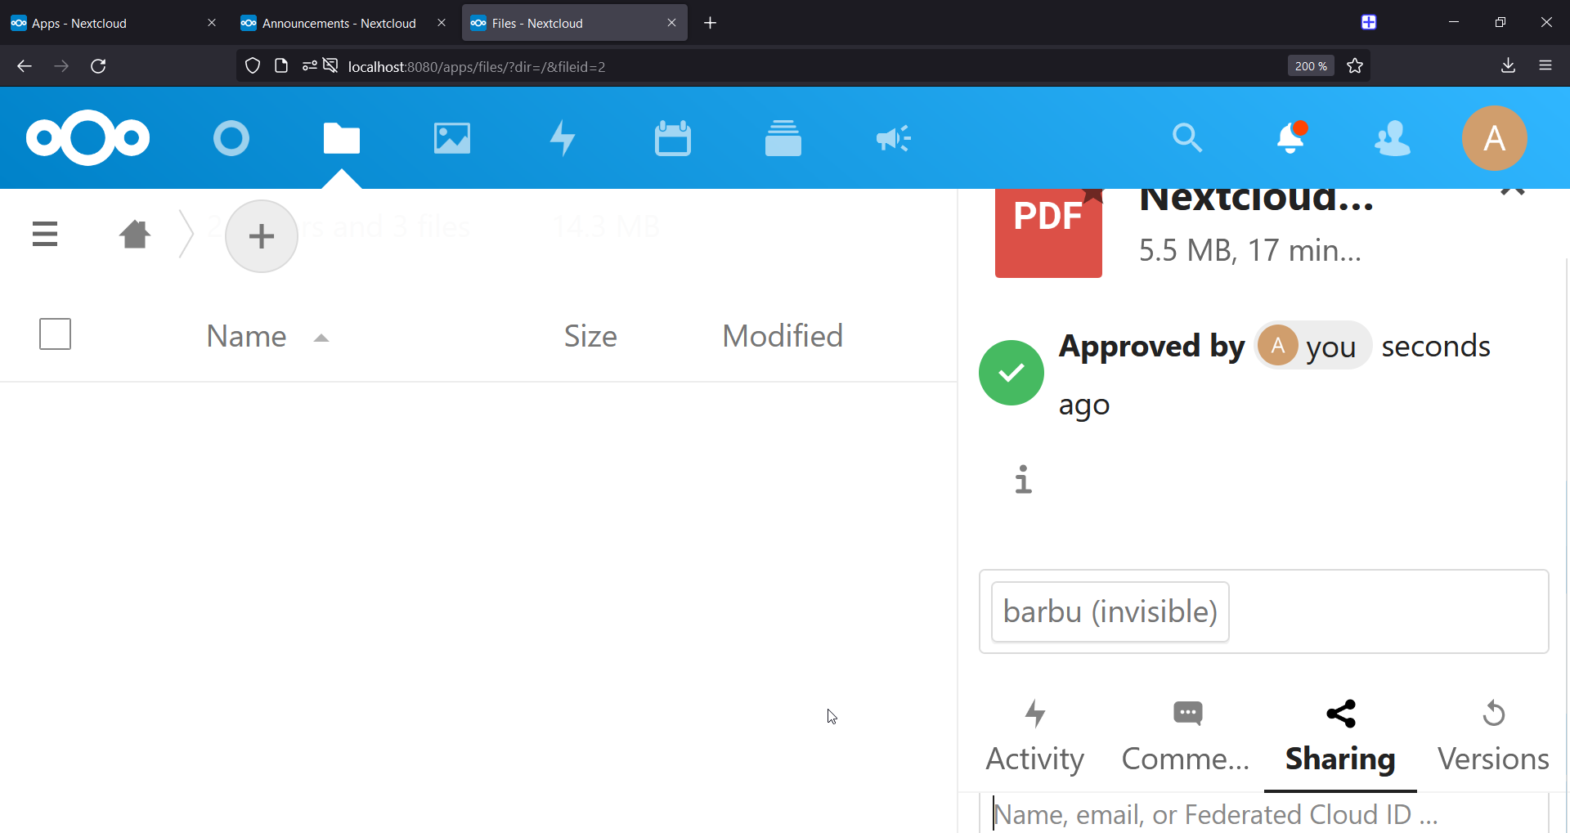Close the Apps - Nextcloud browser tab
This screenshot has width=1570, height=833.
212,23
